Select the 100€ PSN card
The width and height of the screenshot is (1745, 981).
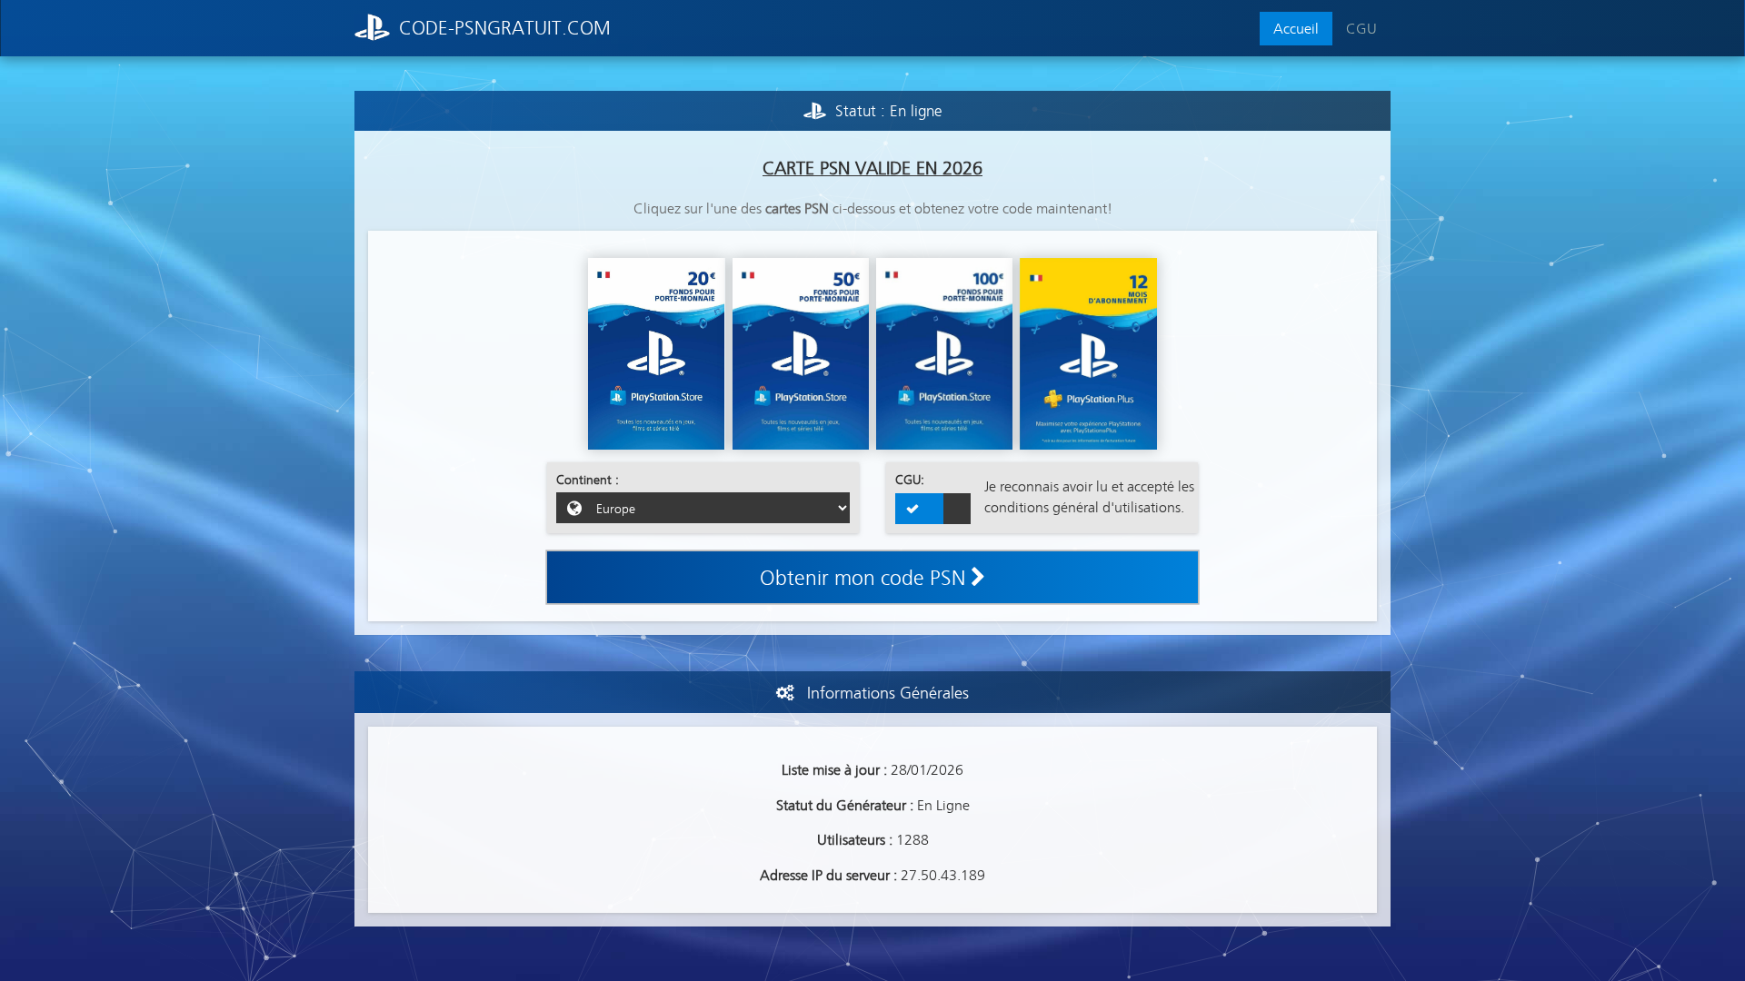[944, 353]
